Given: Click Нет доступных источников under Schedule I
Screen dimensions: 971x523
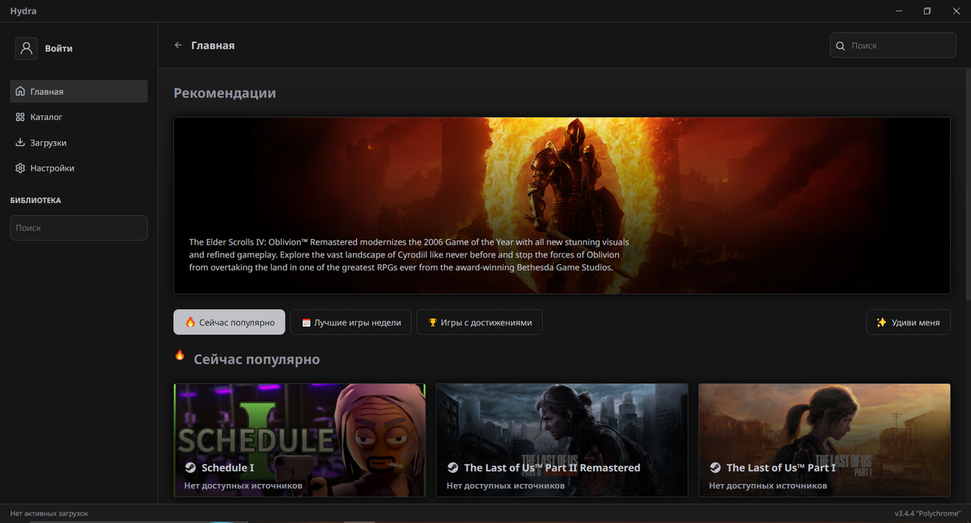Looking at the screenshot, I should (244, 486).
